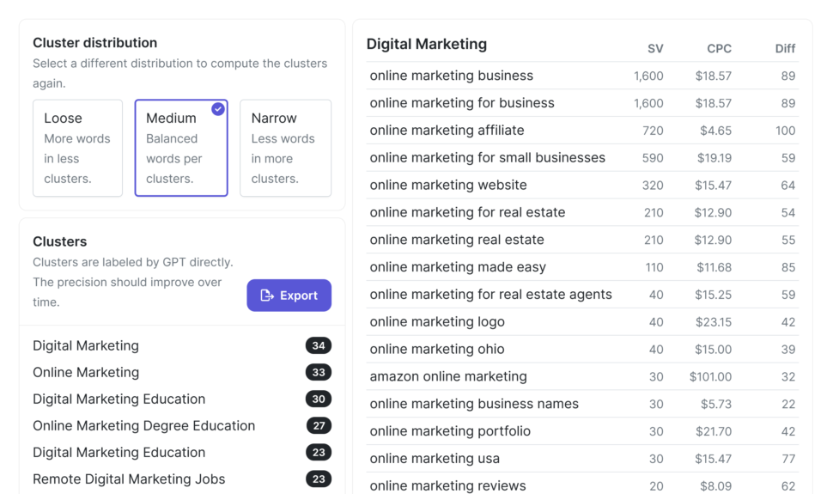The image size is (833, 494).
Task: Click the 33 count badge
Action: [x=319, y=372]
